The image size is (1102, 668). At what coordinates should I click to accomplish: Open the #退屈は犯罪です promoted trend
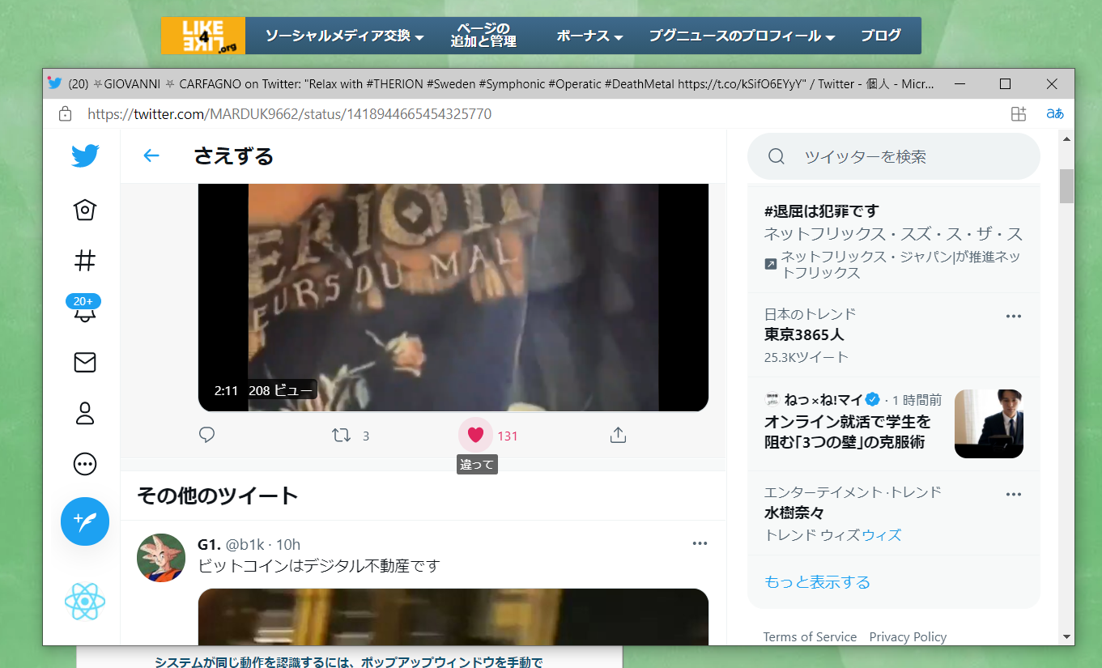coord(821,211)
